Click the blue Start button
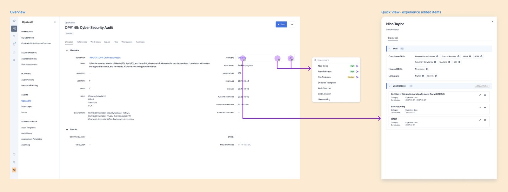508x192 pixels. 281,24
